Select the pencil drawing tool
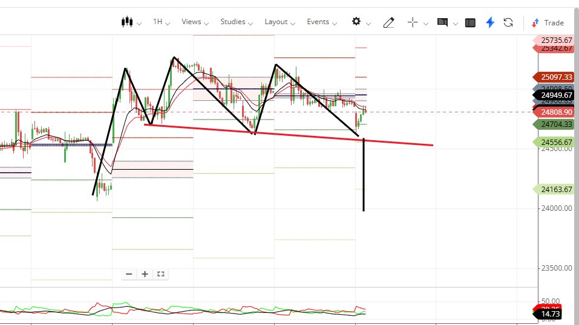Viewport: 579px width, 325px height. pyautogui.click(x=389, y=22)
